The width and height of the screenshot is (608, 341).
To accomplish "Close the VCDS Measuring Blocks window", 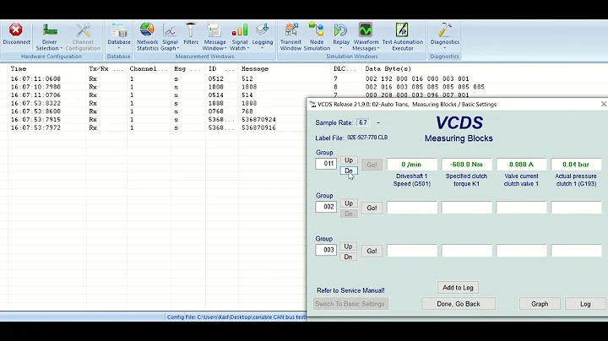I will click(x=603, y=104).
